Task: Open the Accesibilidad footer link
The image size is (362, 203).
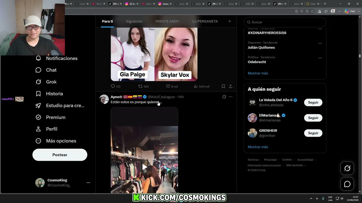Action: click(305, 160)
